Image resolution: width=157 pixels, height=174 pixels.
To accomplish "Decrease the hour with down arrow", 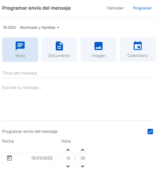I will pyautogui.click(x=68, y=166).
